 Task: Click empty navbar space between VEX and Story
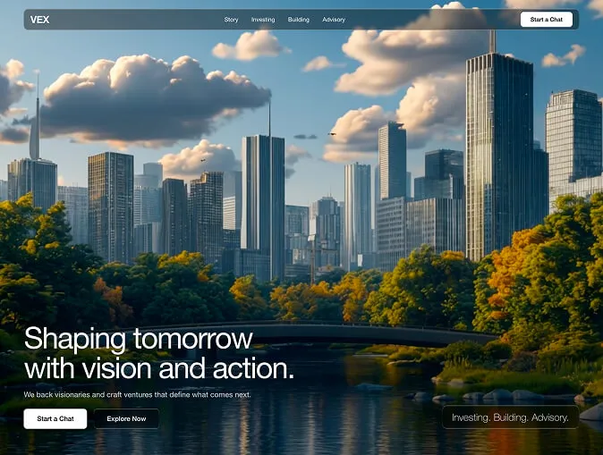(134, 20)
